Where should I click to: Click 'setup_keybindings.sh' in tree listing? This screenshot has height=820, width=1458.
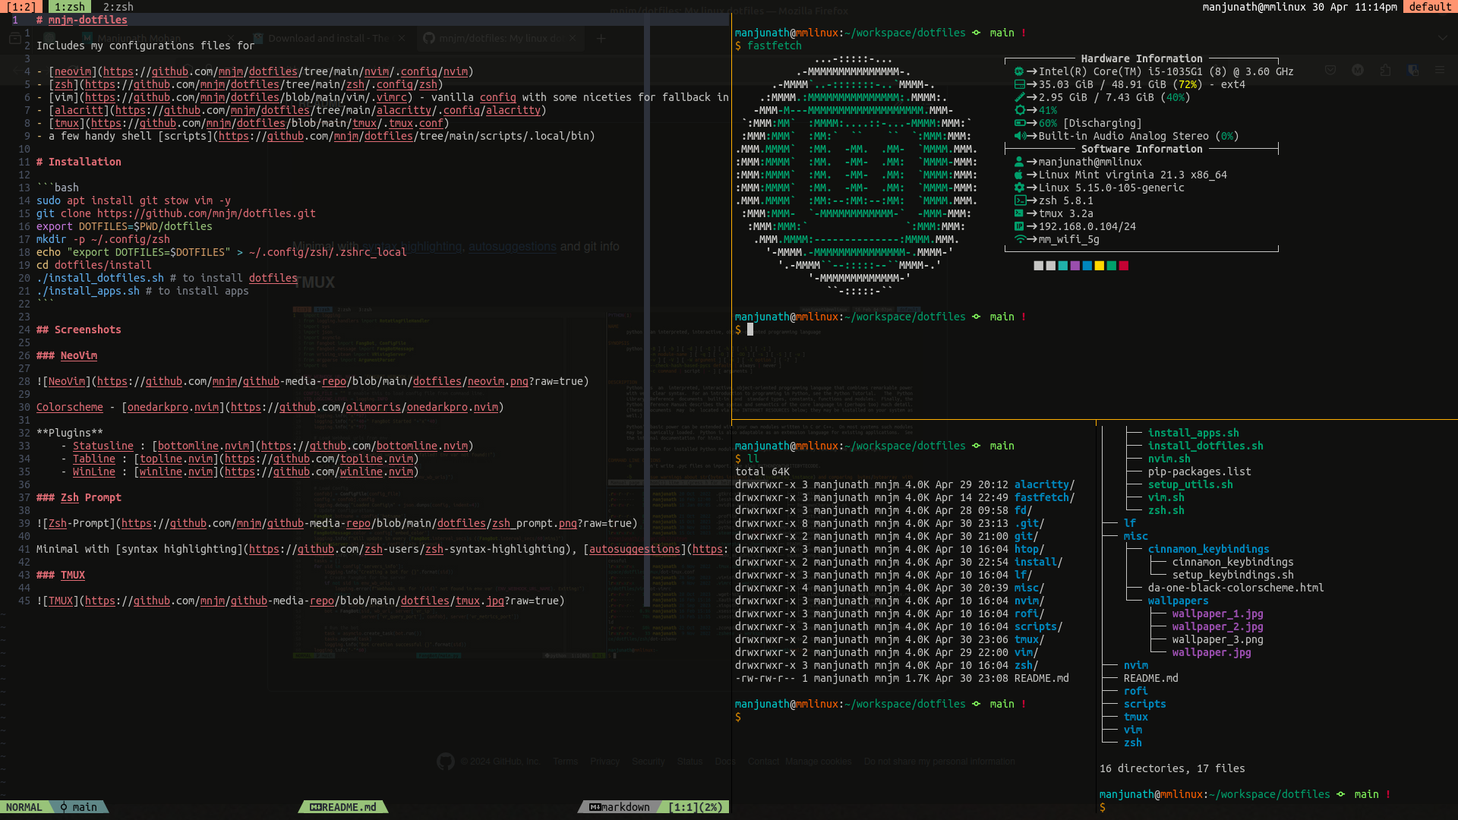[1233, 575]
